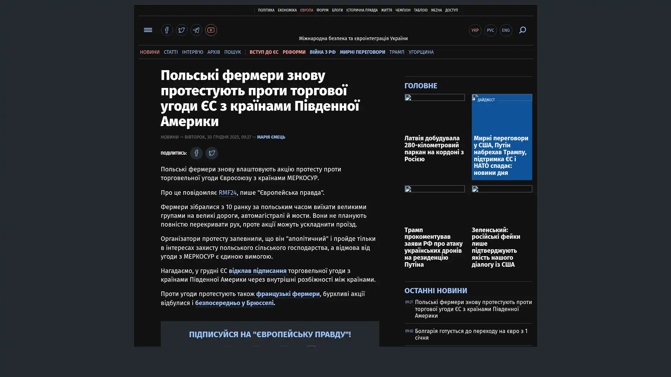Viewport: 671px width, 377px height.
Task: Go to ВІЙНА З РФ topic
Action: (322, 52)
